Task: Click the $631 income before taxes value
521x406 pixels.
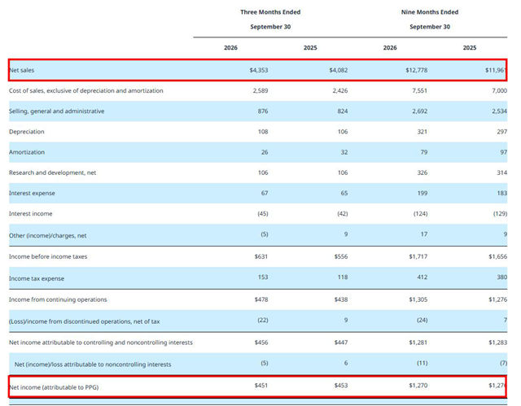Action: click(261, 256)
